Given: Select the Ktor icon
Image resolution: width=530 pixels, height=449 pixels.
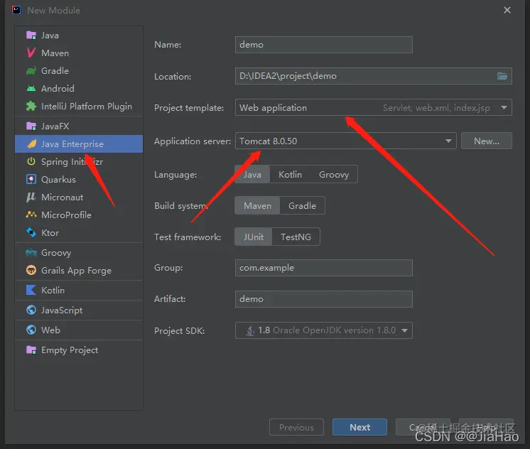Looking at the screenshot, I should point(31,232).
